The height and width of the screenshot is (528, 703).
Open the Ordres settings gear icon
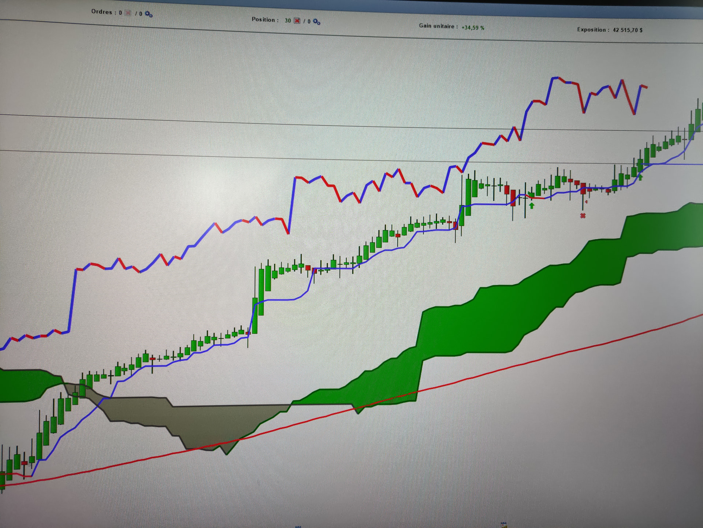coord(148,14)
